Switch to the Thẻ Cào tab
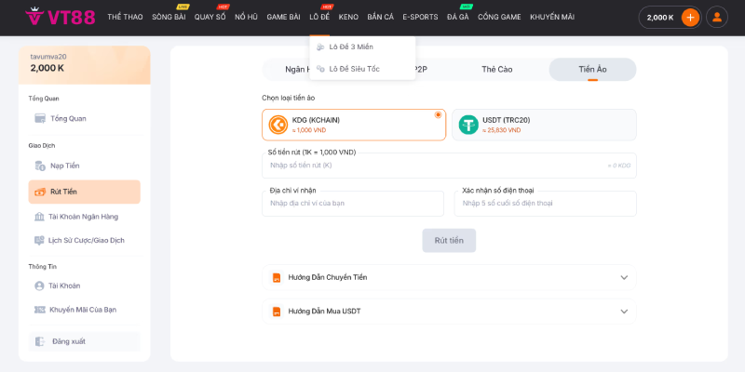 point(497,69)
